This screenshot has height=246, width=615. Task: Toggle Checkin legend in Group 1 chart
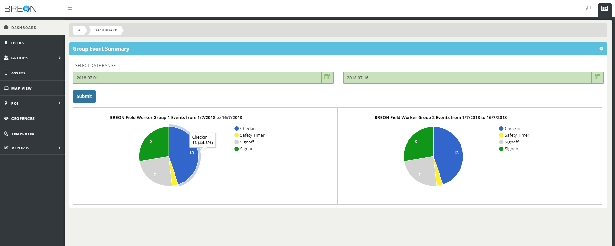coord(248,128)
